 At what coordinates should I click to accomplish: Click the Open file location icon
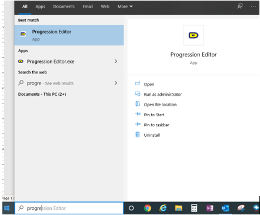coord(138,104)
